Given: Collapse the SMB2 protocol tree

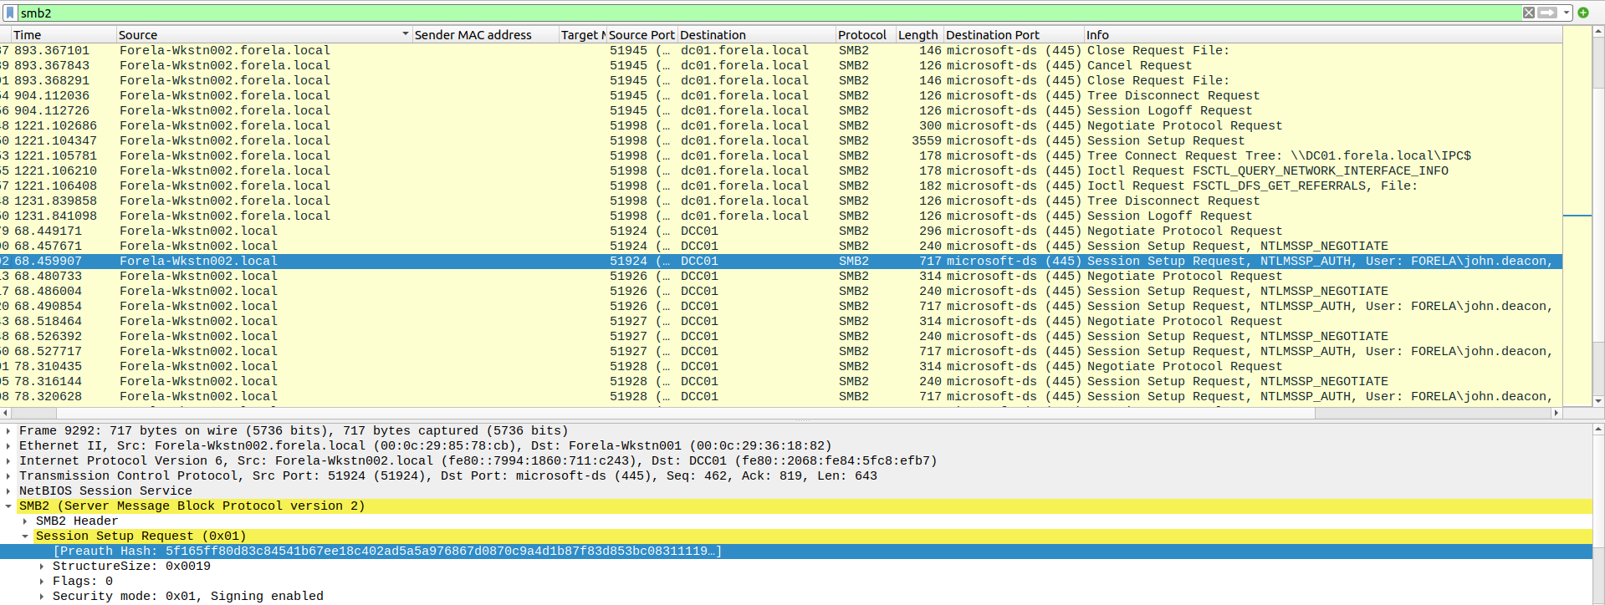Looking at the screenshot, I should pyautogui.click(x=8, y=506).
